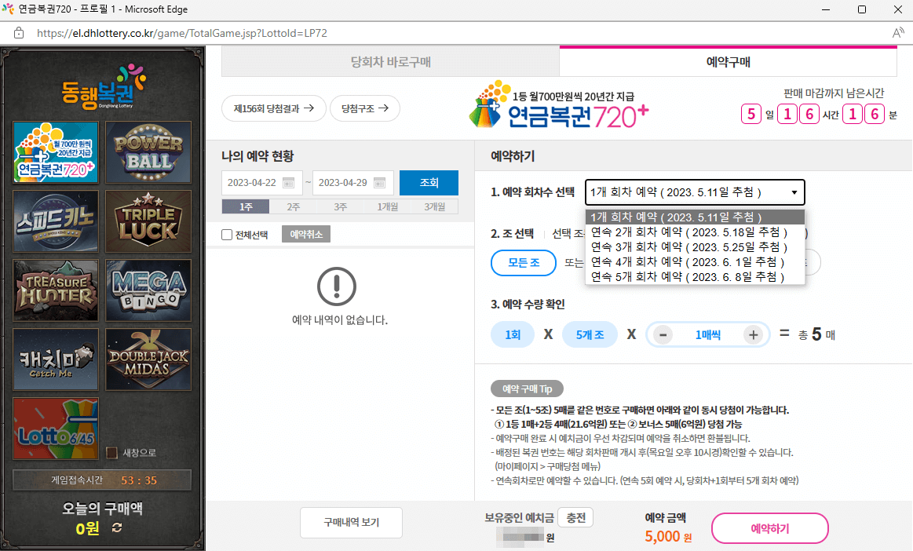Select 연속 5개 회차 예약 option
913x551 pixels.
[x=695, y=277]
